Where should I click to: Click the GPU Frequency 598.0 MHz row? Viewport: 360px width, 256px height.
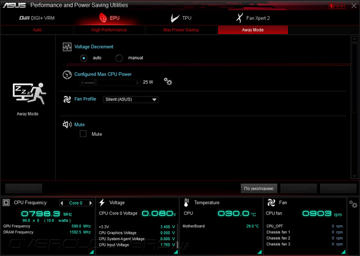[47, 226]
